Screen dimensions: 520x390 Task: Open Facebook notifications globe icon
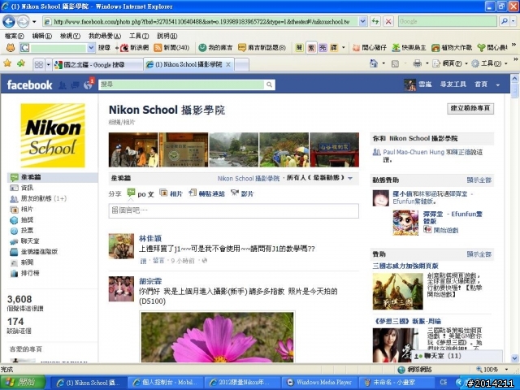88,85
